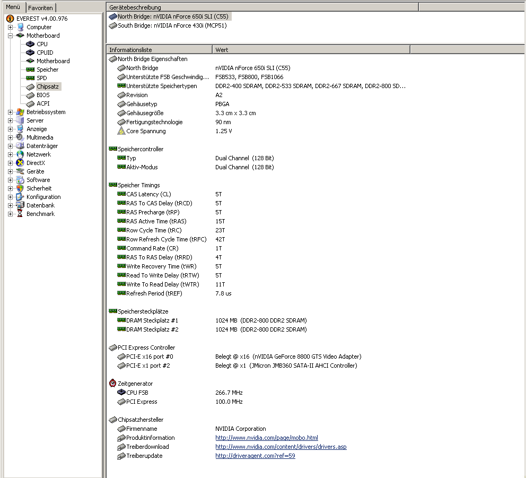526x478 pixels.
Task: Click the Server icon in the tree
Action: [x=20, y=120]
